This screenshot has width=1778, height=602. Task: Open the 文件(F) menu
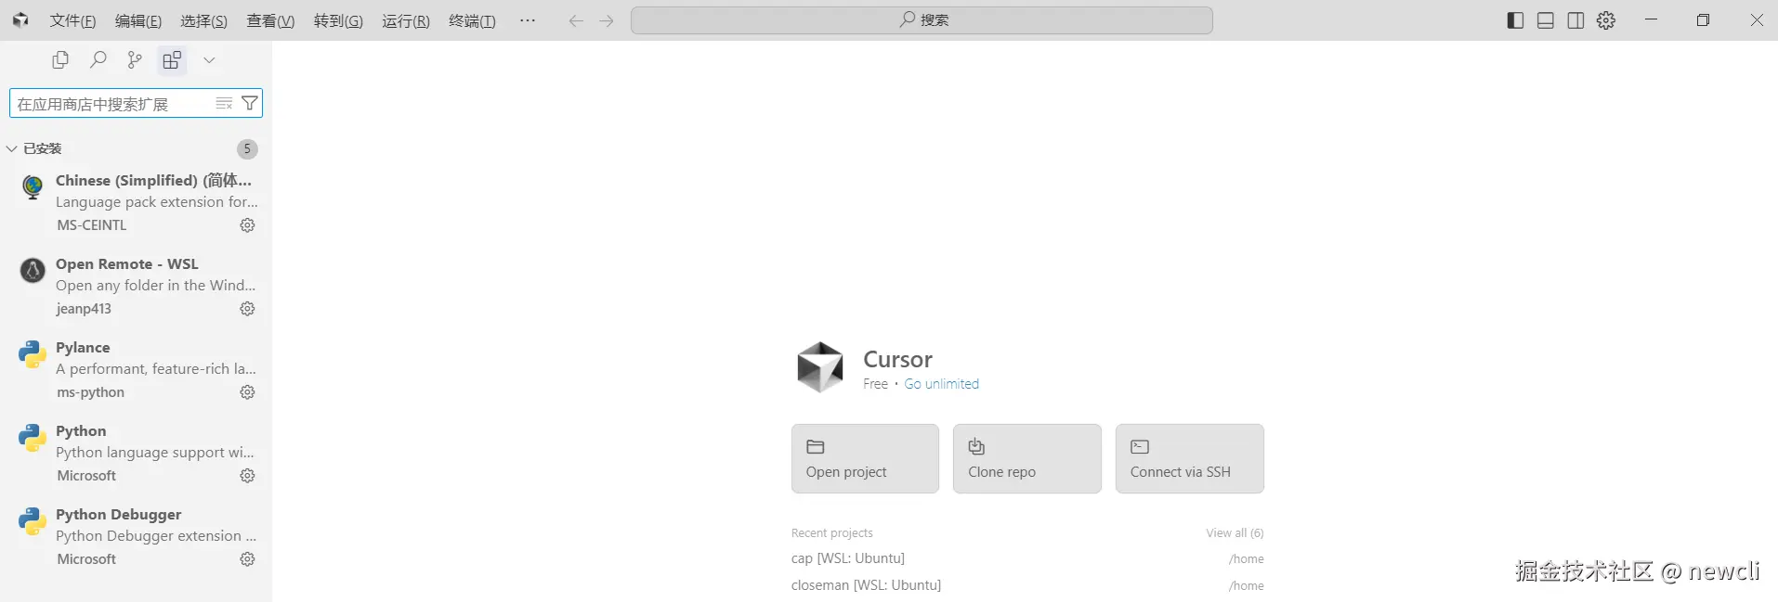click(72, 20)
